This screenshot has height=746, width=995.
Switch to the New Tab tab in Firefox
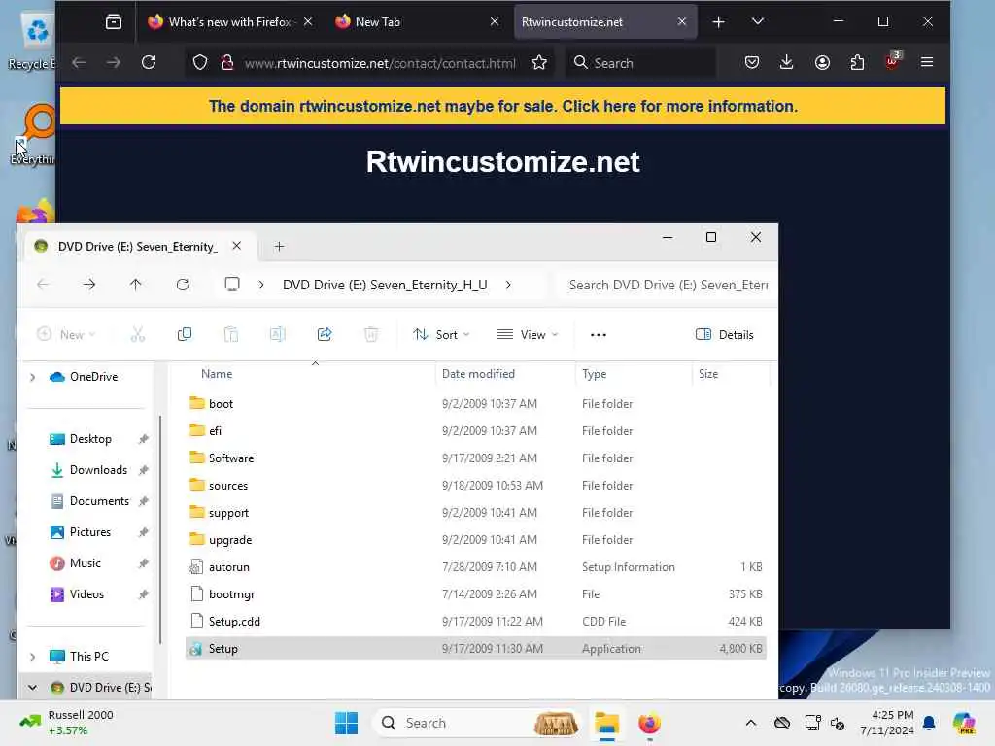coord(417,22)
